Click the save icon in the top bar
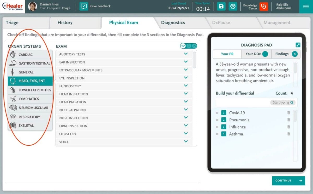The height and width of the screenshot is (194, 313). pyautogui.click(x=221, y=6)
